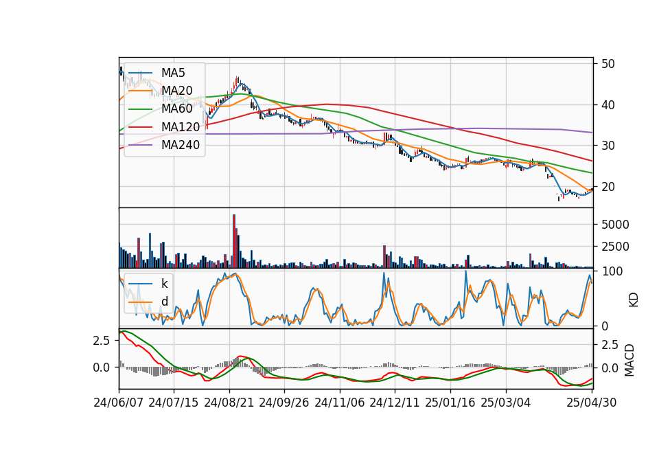Click the purple MA240 line sample in legend
The image size is (659, 474).
[x=140, y=145]
